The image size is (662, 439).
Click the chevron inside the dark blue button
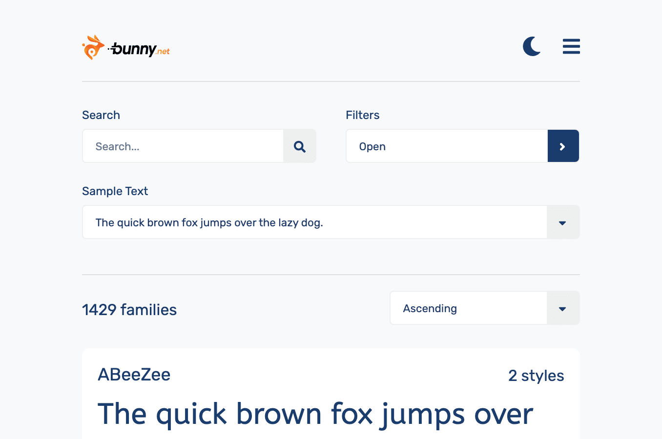pos(563,146)
